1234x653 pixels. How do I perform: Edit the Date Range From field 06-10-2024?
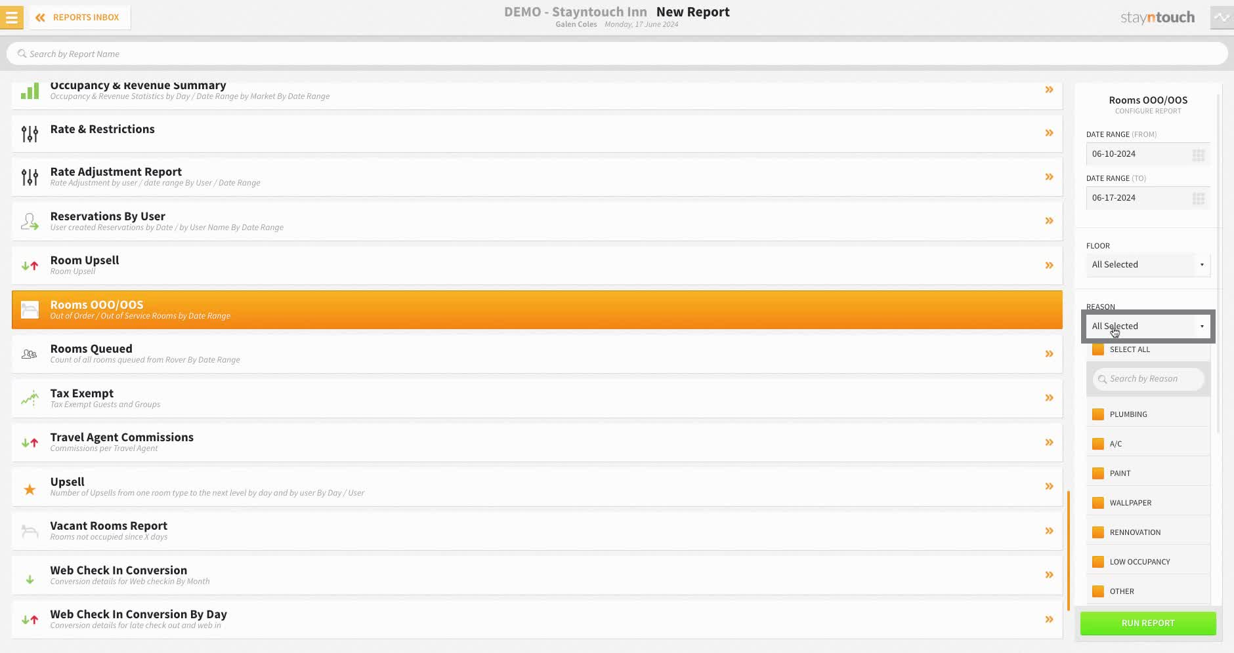click(1148, 154)
